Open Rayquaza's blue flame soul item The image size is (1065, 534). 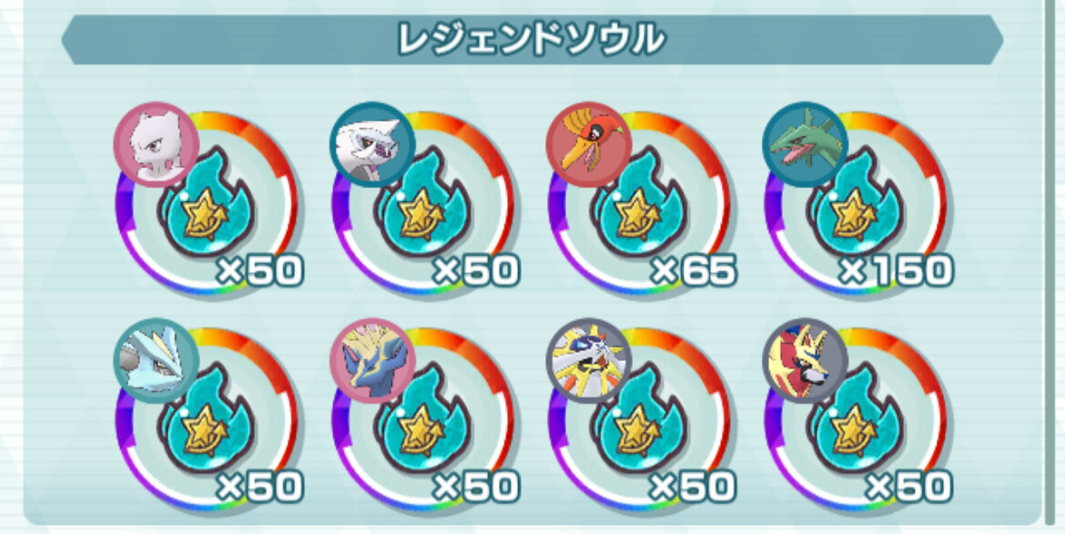(856, 206)
